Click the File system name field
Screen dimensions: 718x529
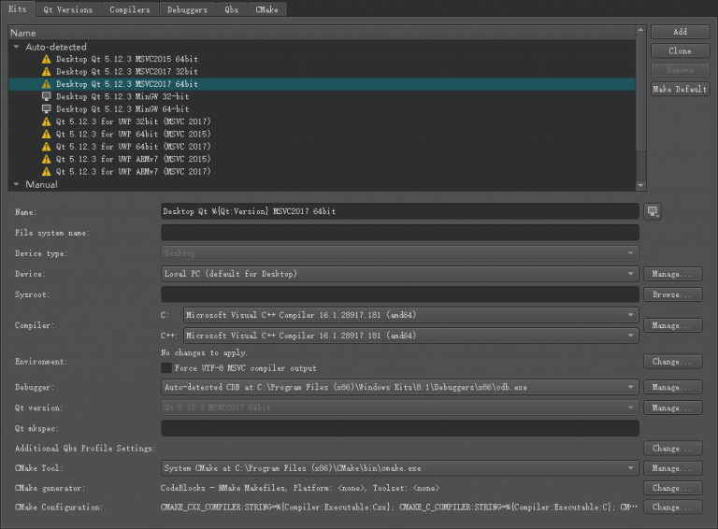tap(400, 233)
